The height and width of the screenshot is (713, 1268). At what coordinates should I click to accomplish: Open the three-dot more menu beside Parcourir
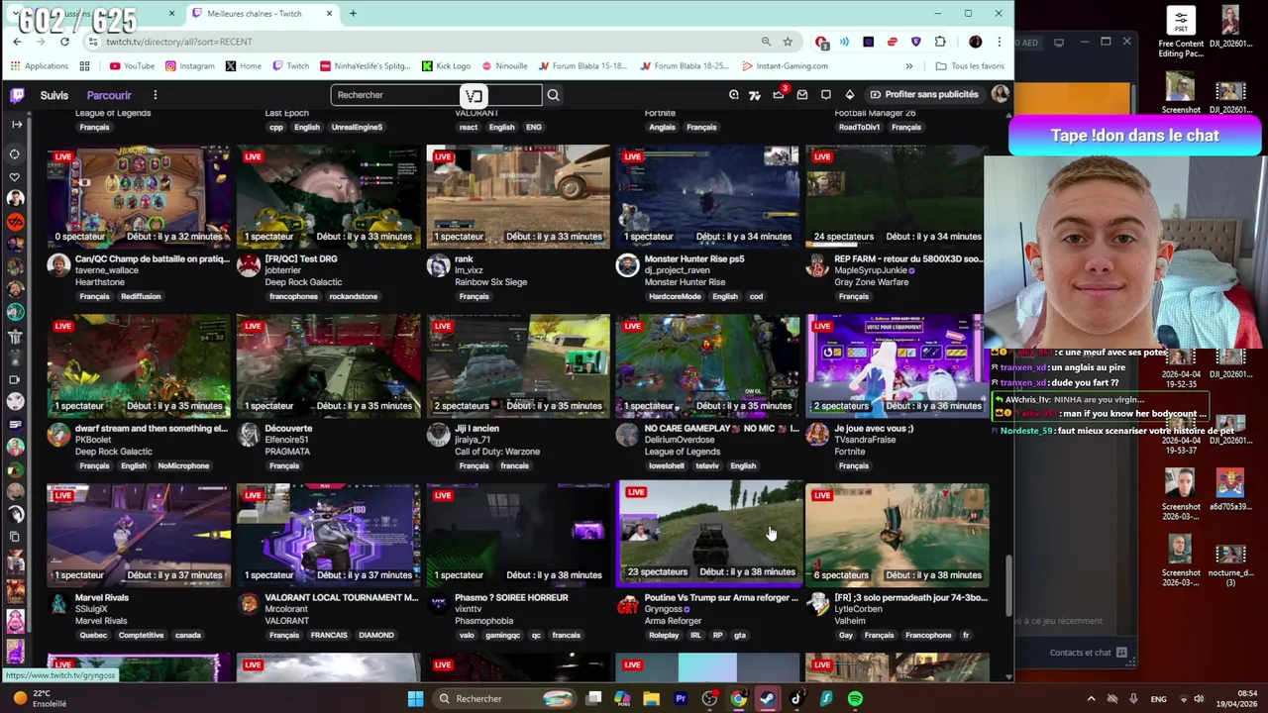(x=155, y=95)
